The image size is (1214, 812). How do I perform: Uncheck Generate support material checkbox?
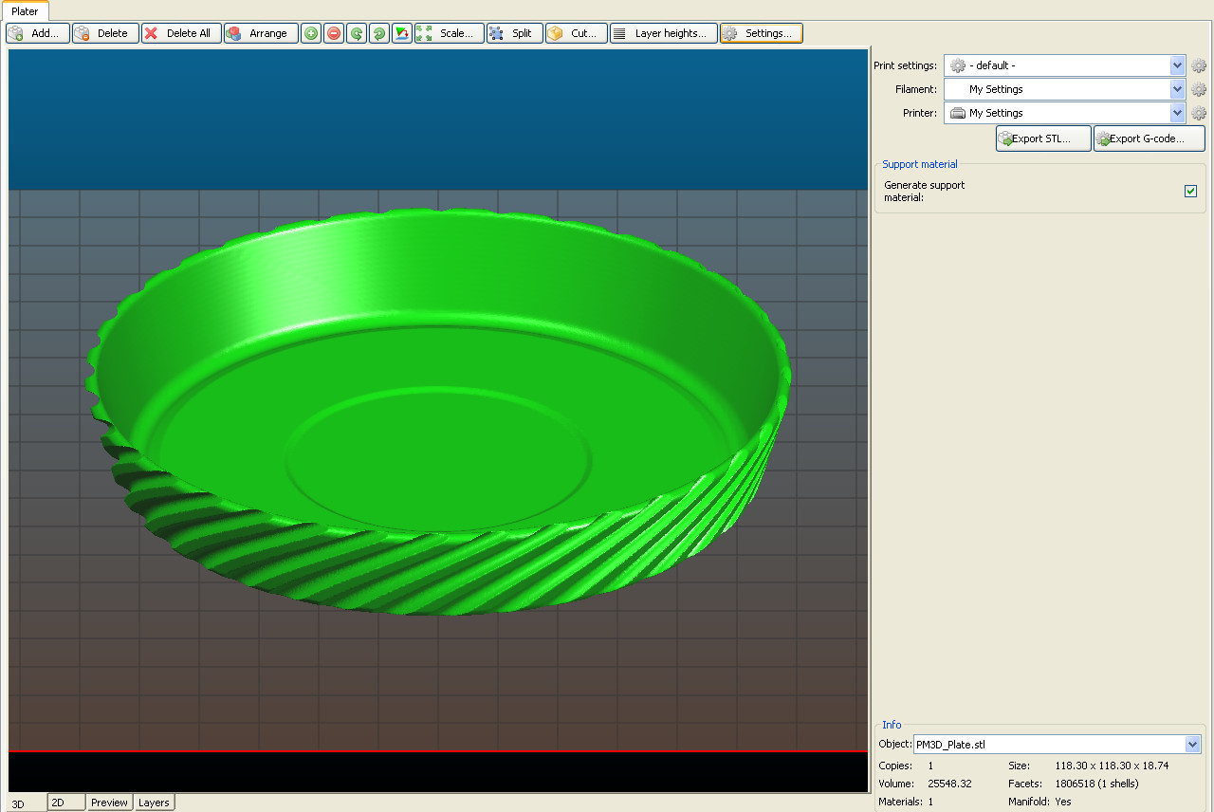click(x=1190, y=191)
